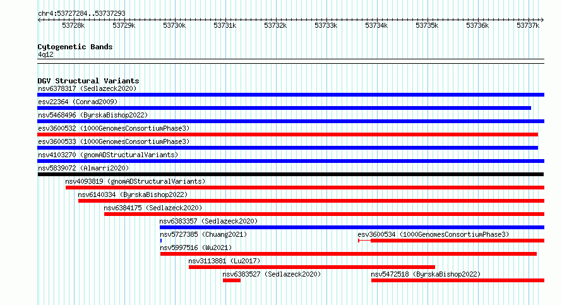Click the DGV Structural Variants track title
562x305 pixels.
point(88,81)
